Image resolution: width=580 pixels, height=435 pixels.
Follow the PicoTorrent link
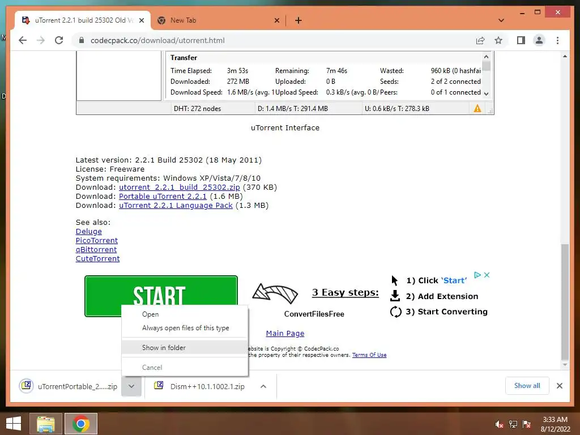[x=96, y=240]
